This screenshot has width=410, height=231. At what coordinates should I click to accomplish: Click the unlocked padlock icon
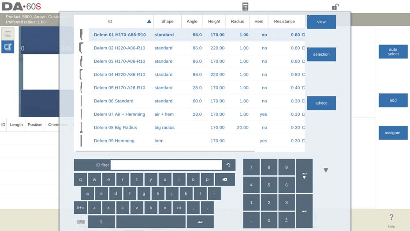click(x=335, y=7)
